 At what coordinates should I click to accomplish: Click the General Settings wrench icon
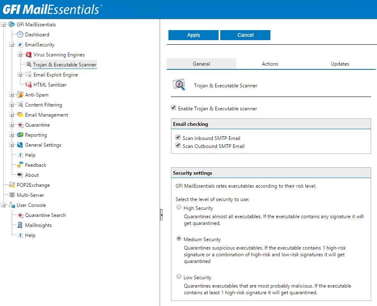click(x=20, y=145)
